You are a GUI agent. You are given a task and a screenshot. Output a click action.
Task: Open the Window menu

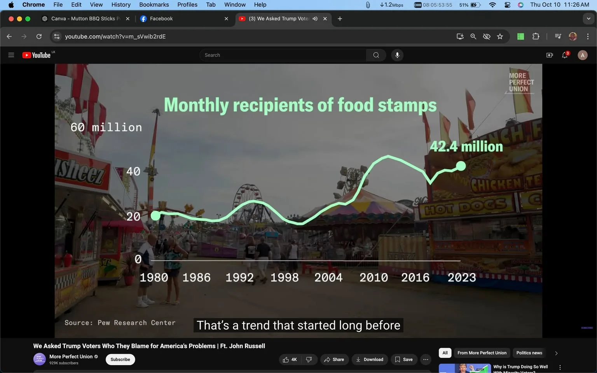point(235,5)
